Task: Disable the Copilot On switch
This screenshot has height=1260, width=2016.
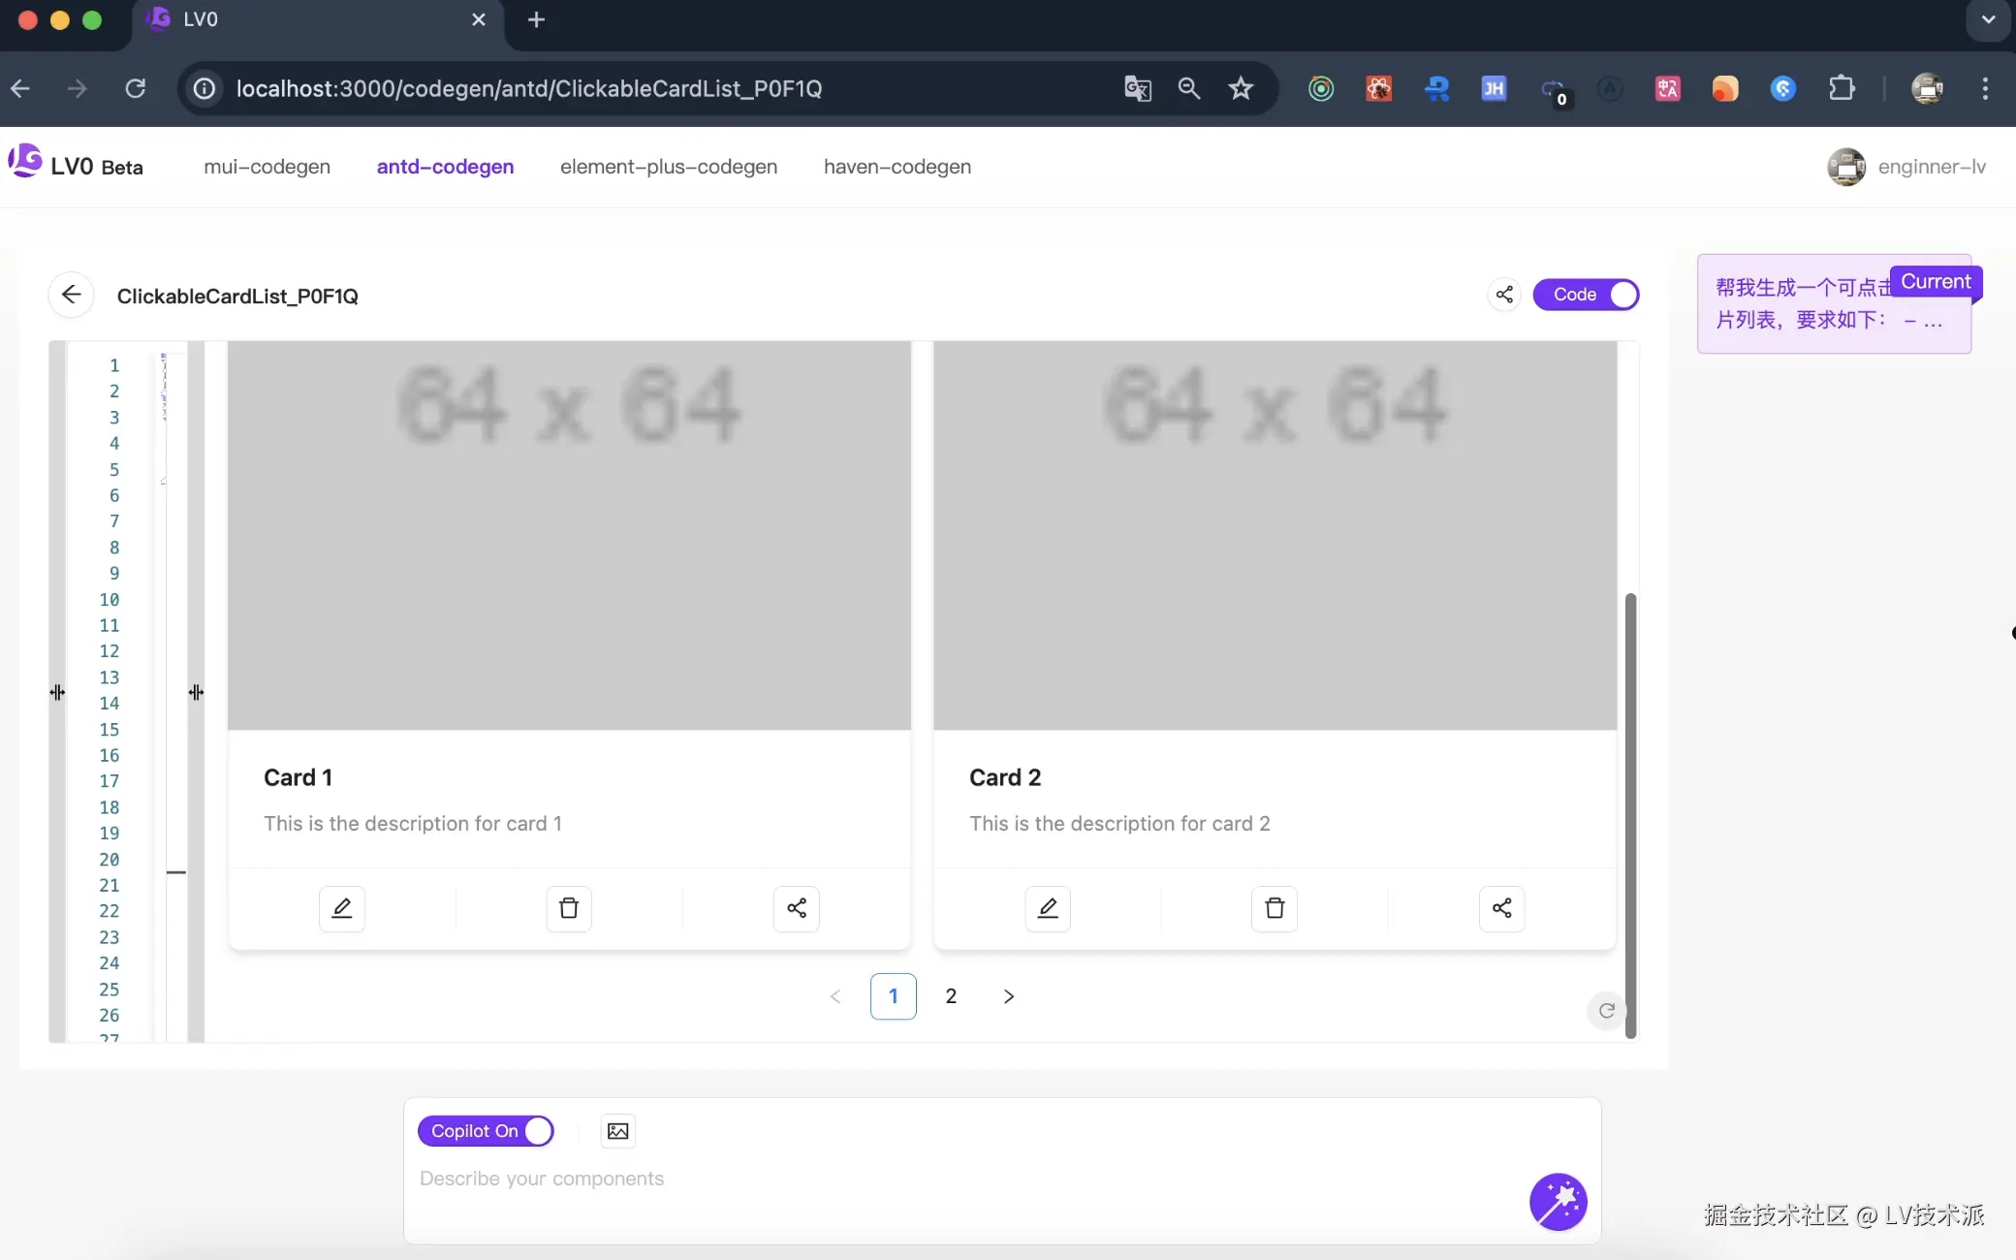Action: tap(486, 1131)
